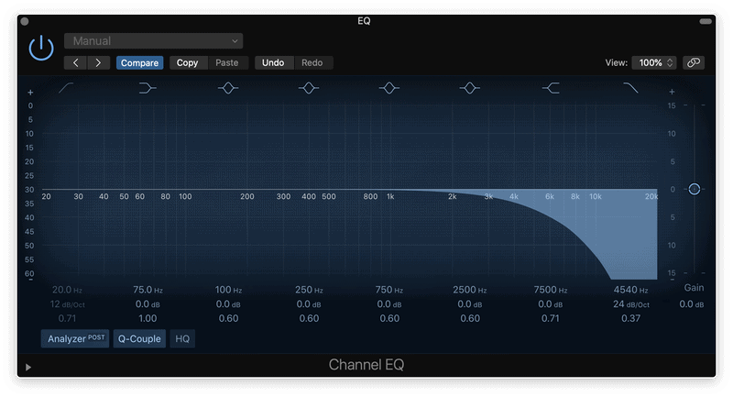Viewport: 733px width, 397px height.
Task: Toggle the Q-Couple button
Action: click(139, 338)
